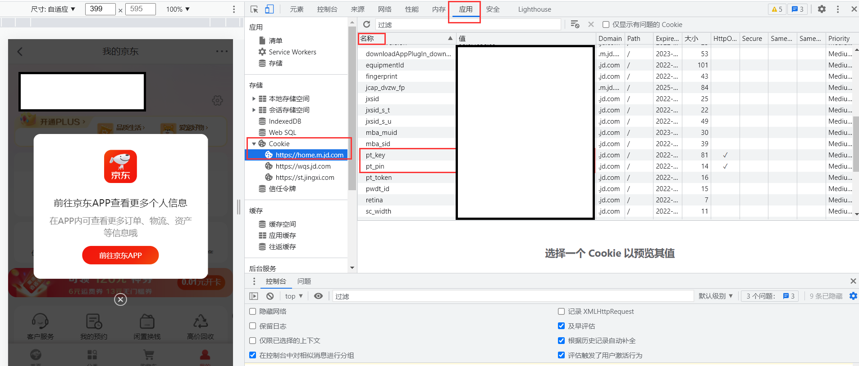Collapse the Cookie tree node

point(254,144)
